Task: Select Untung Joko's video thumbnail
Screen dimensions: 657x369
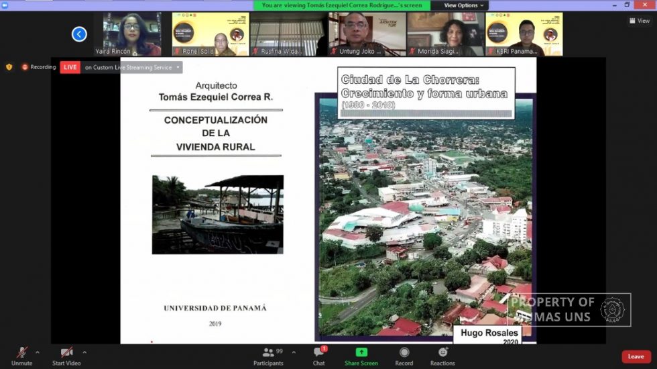Action: point(367,34)
